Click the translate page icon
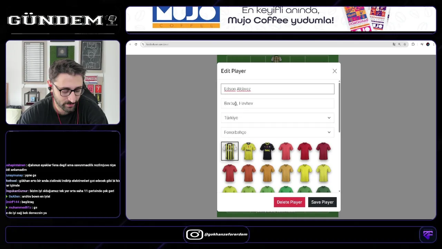This screenshot has height=249, width=442. [394, 44]
